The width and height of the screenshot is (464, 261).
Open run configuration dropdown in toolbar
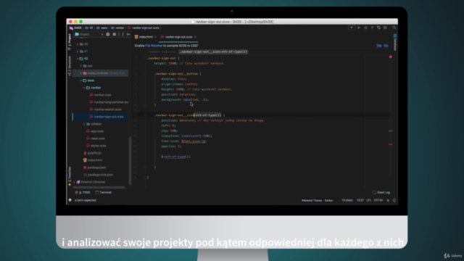click(x=352, y=28)
